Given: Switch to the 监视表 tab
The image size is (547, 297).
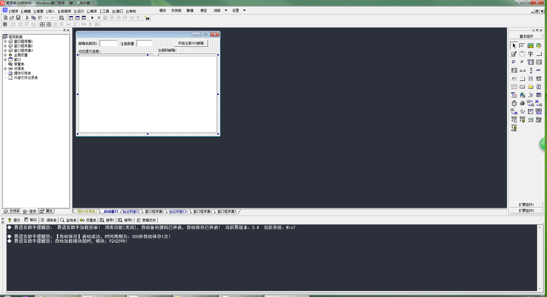Looking at the screenshot, I should 69,220.
